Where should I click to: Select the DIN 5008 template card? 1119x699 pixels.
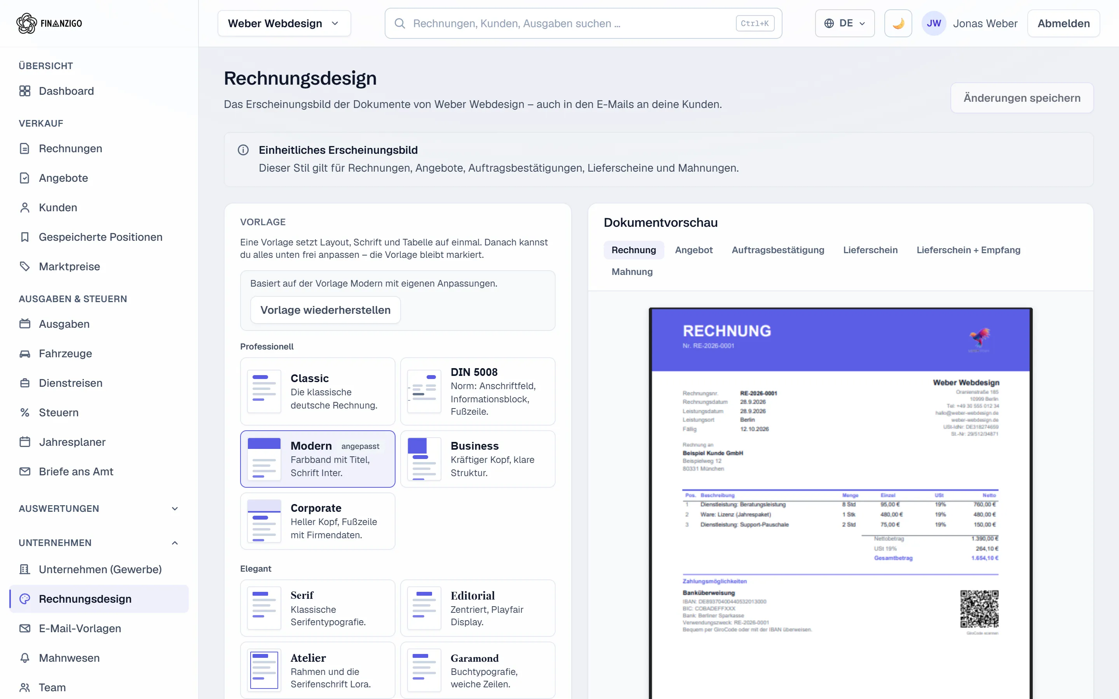pyautogui.click(x=478, y=391)
